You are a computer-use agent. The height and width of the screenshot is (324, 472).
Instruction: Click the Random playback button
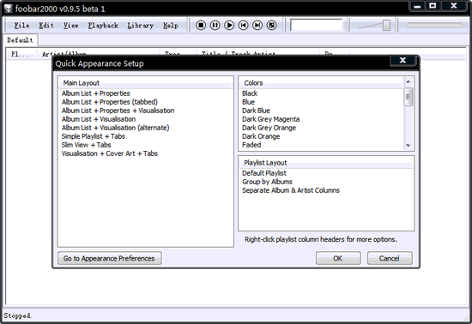tap(271, 25)
